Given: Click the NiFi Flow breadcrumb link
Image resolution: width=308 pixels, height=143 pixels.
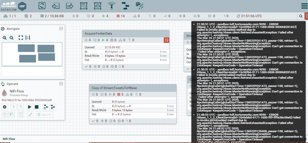Looking at the screenshot, I should point(9,139).
